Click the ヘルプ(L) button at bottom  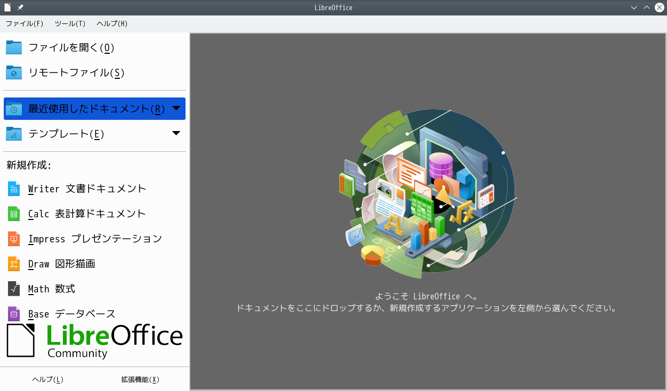tap(47, 379)
